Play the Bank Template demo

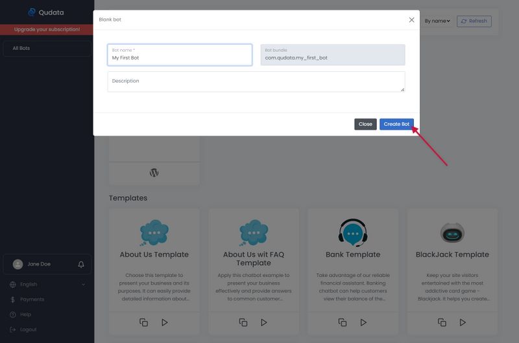pyautogui.click(x=363, y=322)
